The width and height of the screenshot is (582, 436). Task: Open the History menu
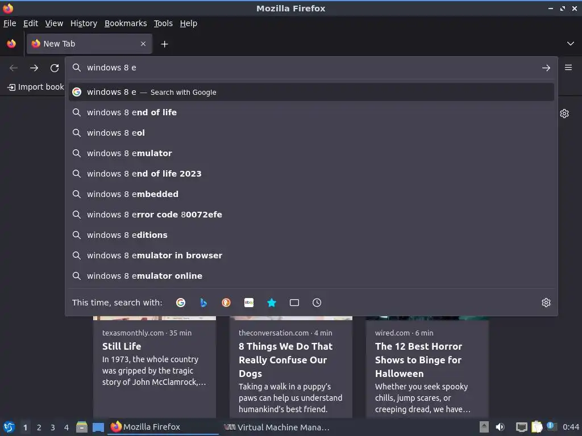(84, 23)
